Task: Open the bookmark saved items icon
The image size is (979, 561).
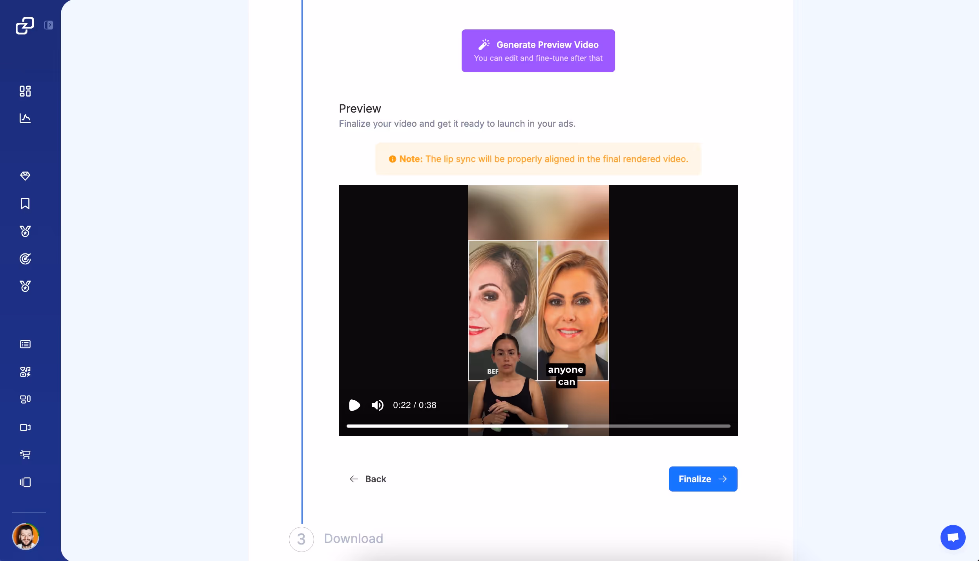Action: 25,203
